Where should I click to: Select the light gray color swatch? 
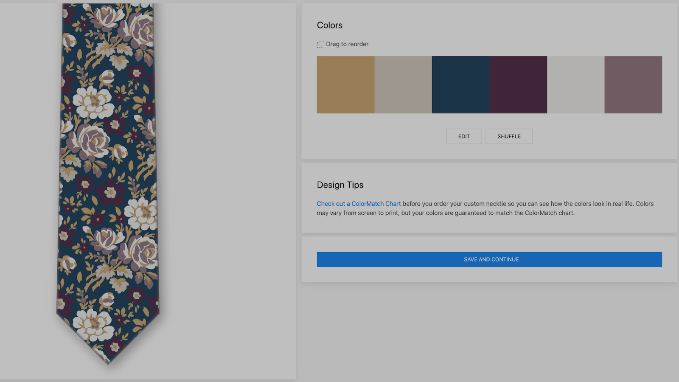point(576,85)
